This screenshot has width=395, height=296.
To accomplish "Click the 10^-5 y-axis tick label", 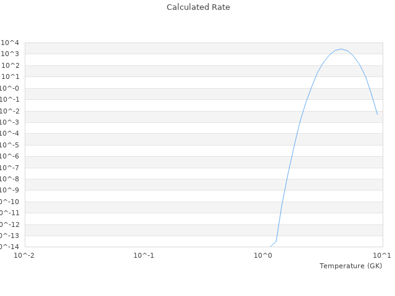I will (10, 145).
